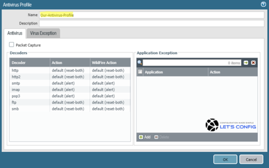Open the Action dropdown for the pop3 decoder

pos(70,96)
